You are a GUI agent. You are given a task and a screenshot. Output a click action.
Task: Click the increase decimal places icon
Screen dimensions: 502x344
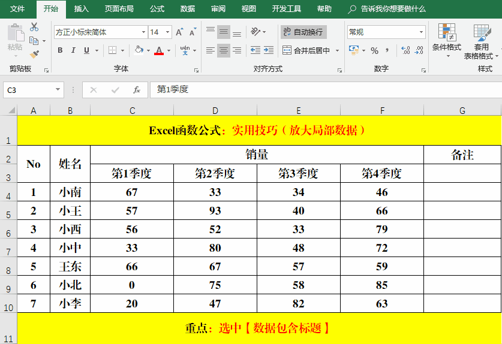tap(405, 51)
